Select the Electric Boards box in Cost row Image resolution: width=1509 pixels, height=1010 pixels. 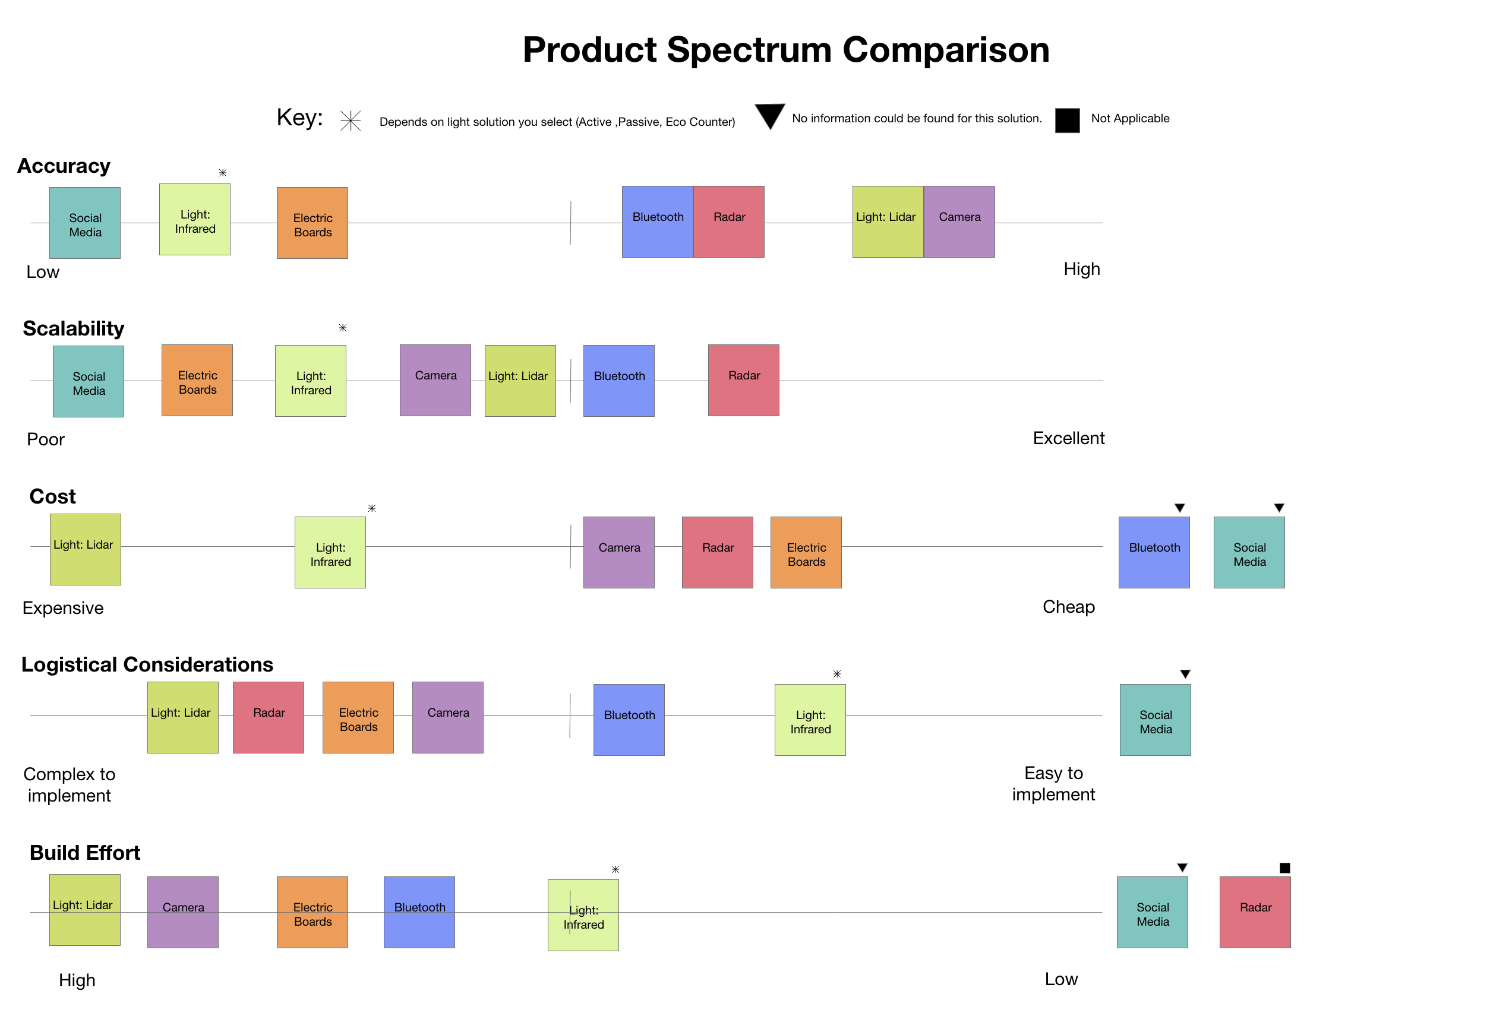tap(806, 553)
